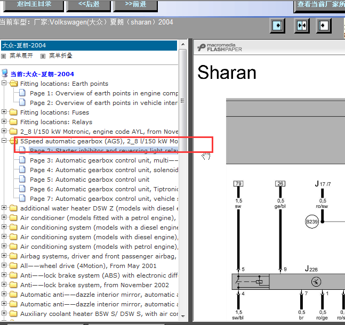The image size is (345, 325).
Task: Click 菜单折叠 to collapse all menus
Action: pos(60,55)
